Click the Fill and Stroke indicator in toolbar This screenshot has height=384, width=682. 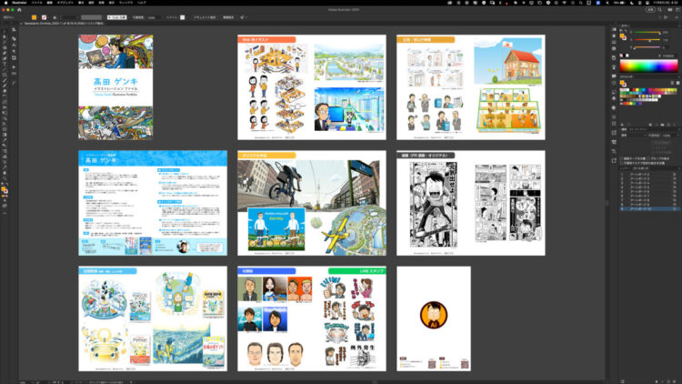(5, 190)
